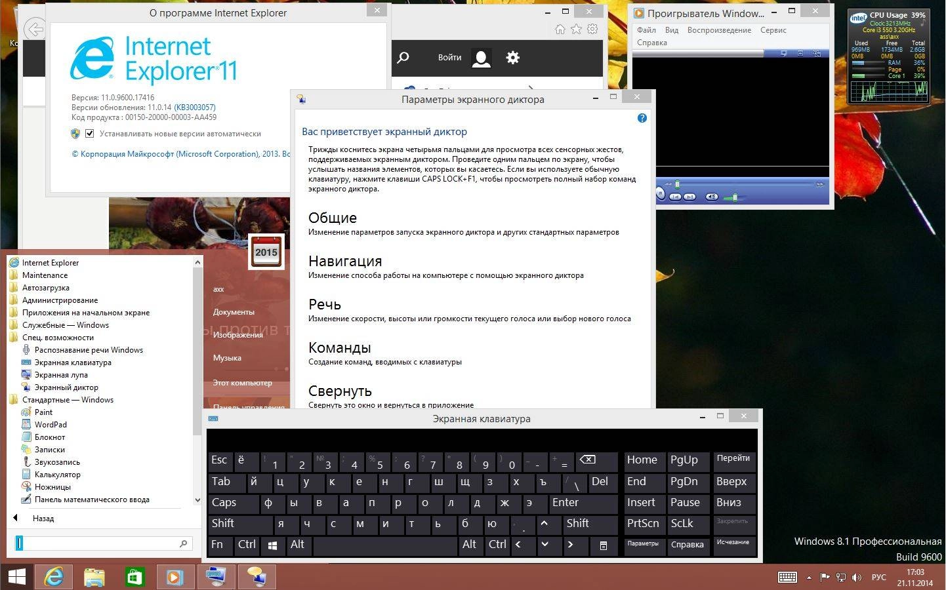
Task: Open the IE tools gear icon
Action: (x=592, y=29)
